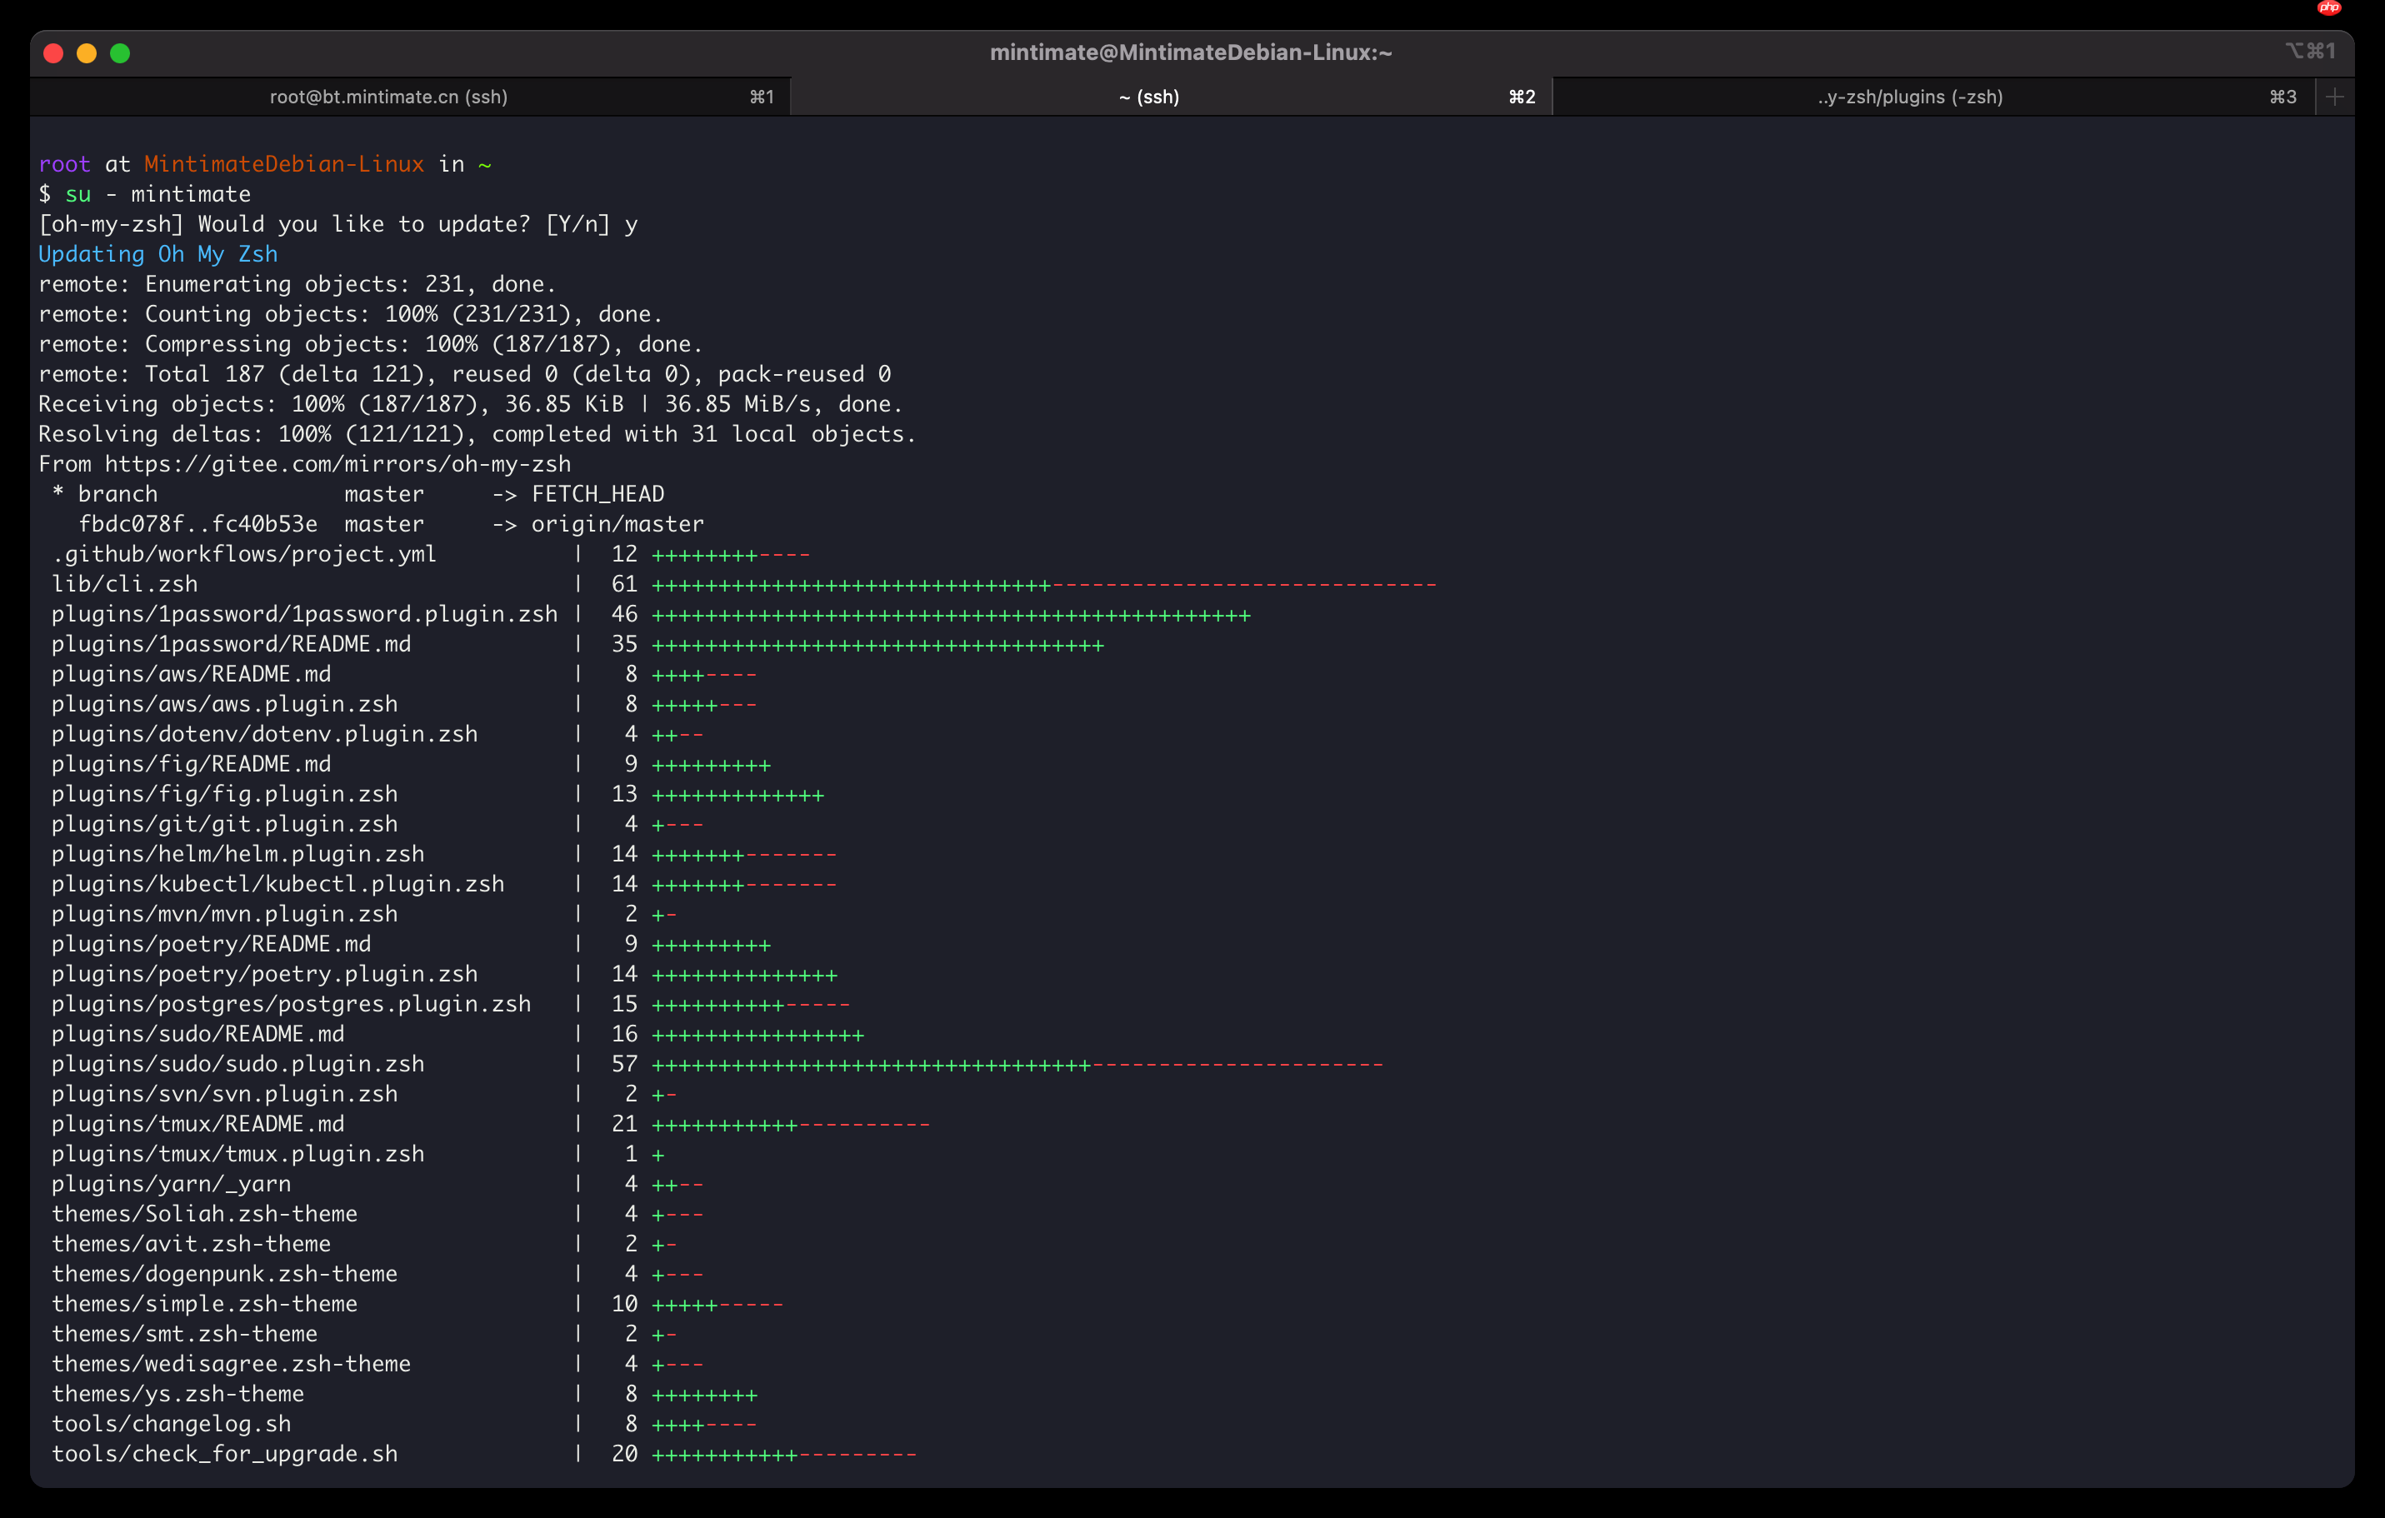Click the tools/check_for_upgrade.sh path
2385x1518 pixels.
point(225,1454)
